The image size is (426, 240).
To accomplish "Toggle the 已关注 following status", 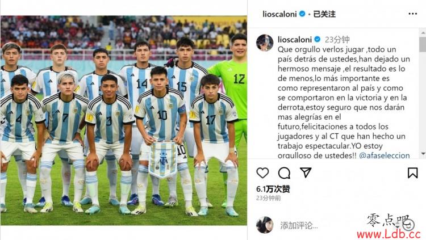I will point(324,14).
